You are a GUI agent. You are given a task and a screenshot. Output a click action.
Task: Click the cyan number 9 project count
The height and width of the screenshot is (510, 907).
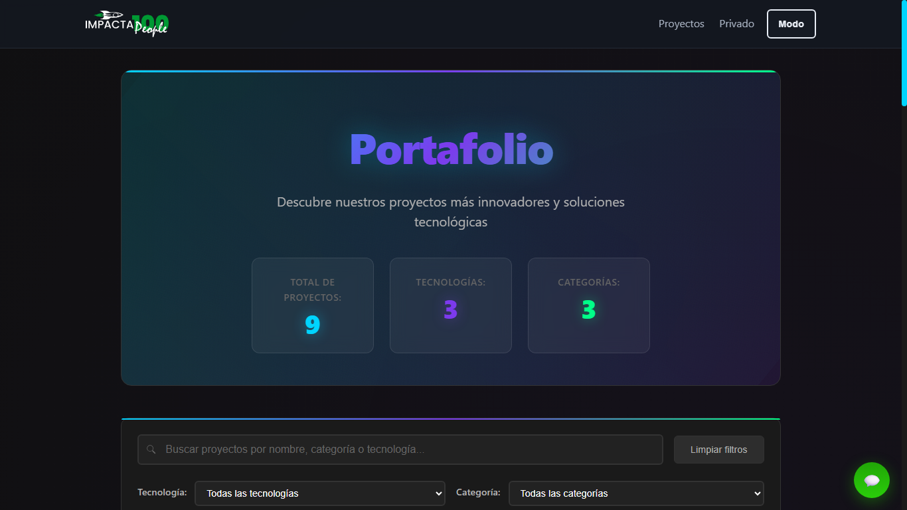[x=313, y=325]
